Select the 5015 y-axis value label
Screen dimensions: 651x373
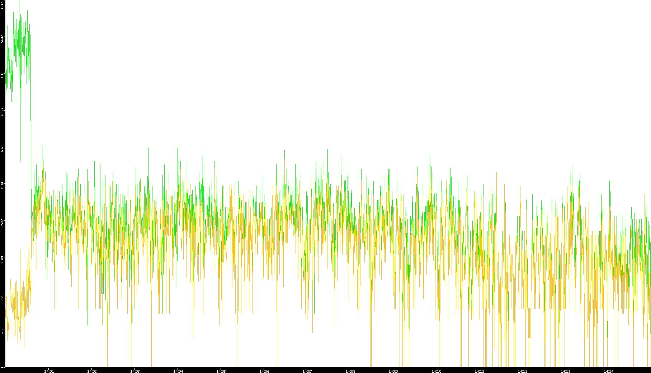tap(2, 75)
